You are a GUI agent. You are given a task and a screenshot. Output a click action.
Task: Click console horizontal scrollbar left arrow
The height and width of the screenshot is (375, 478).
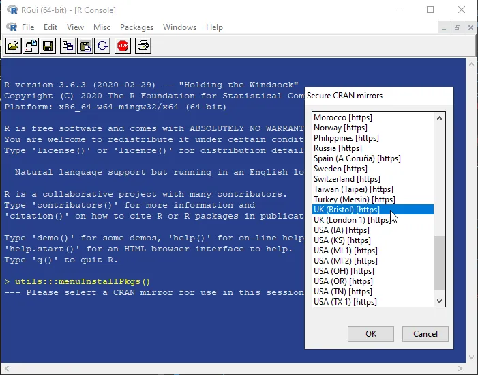pos(7,368)
